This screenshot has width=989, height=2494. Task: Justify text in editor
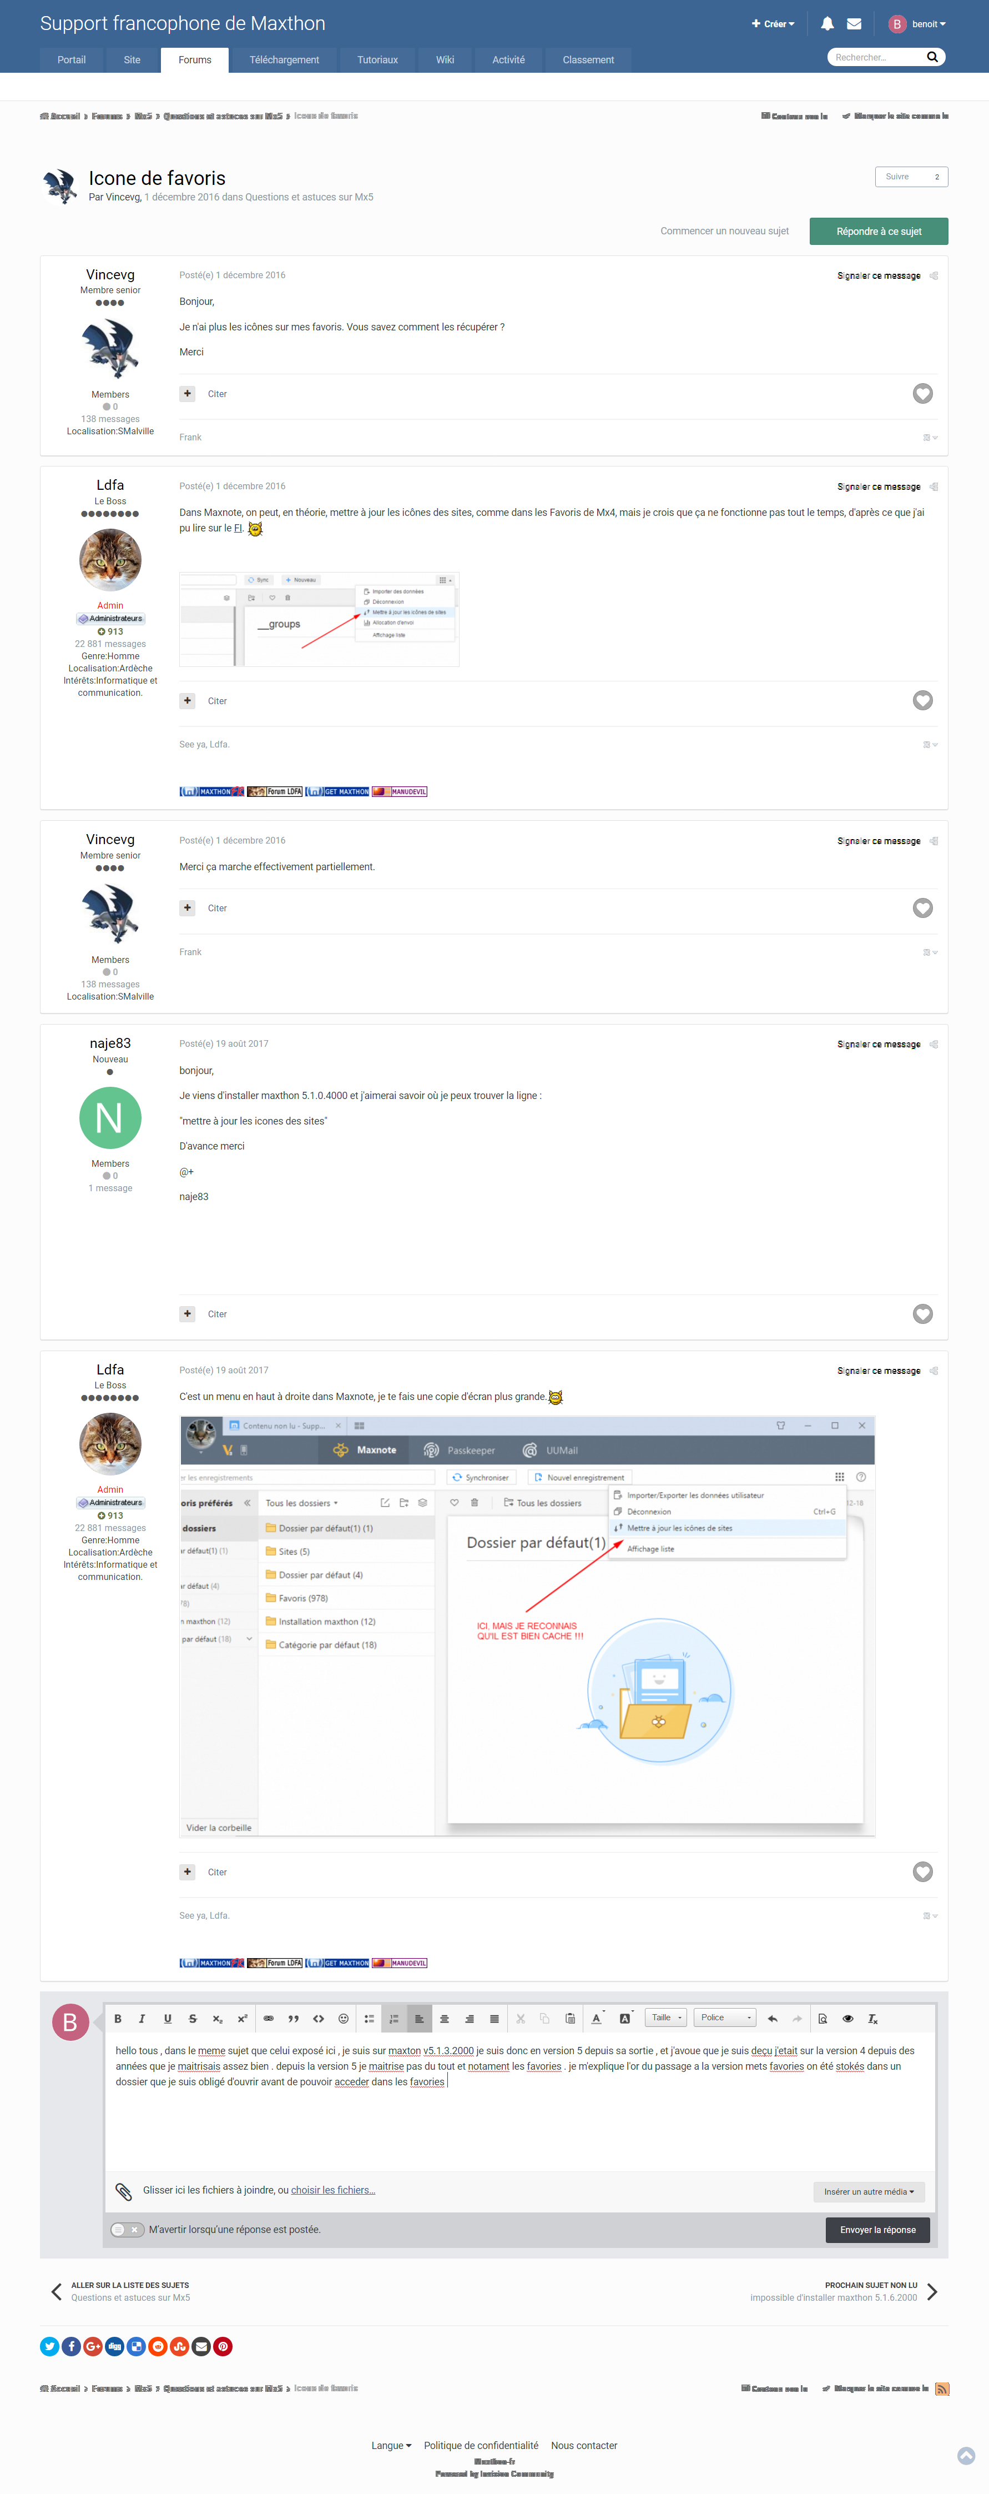tap(494, 2019)
